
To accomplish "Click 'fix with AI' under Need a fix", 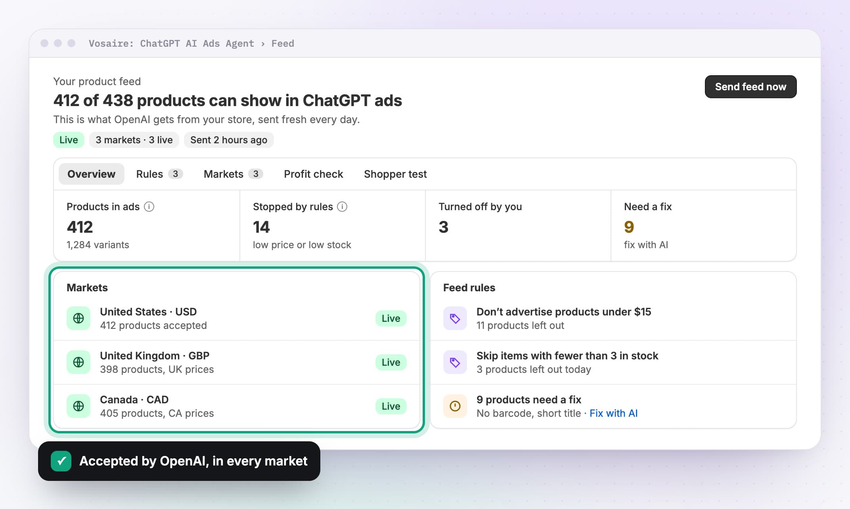I will pos(646,245).
